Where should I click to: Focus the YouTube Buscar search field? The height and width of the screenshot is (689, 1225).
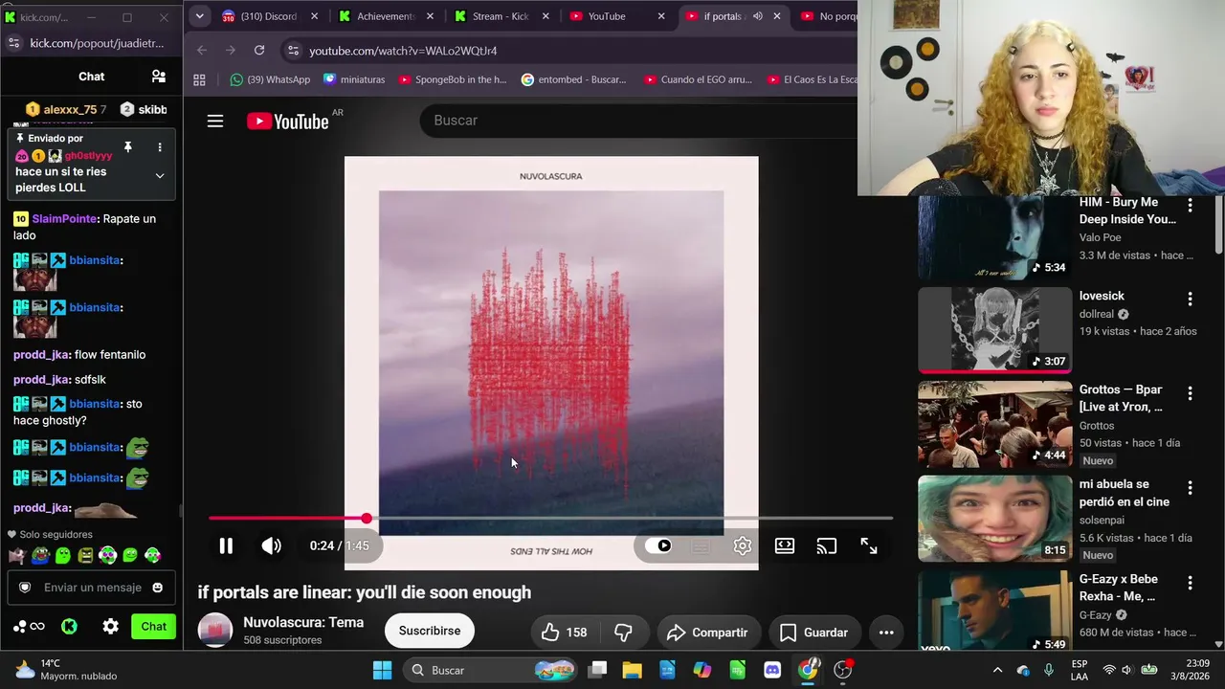click(x=638, y=121)
